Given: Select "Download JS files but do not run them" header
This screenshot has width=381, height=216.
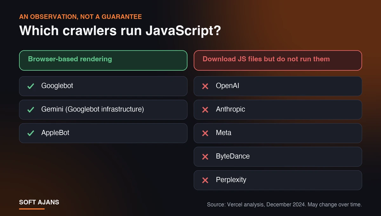Looking at the screenshot, I should click(278, 60).
